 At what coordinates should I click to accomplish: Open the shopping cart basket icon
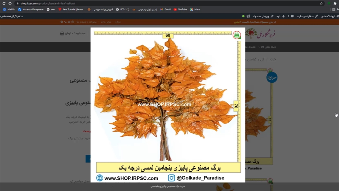[x=62, y=33]
